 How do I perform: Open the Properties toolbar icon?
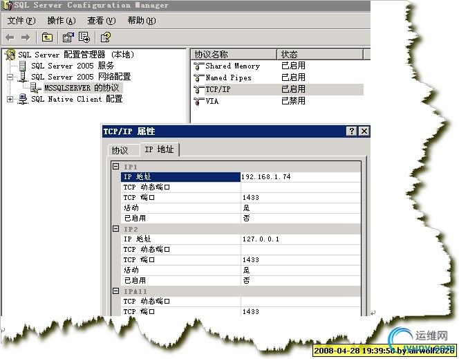click(68, 37)
